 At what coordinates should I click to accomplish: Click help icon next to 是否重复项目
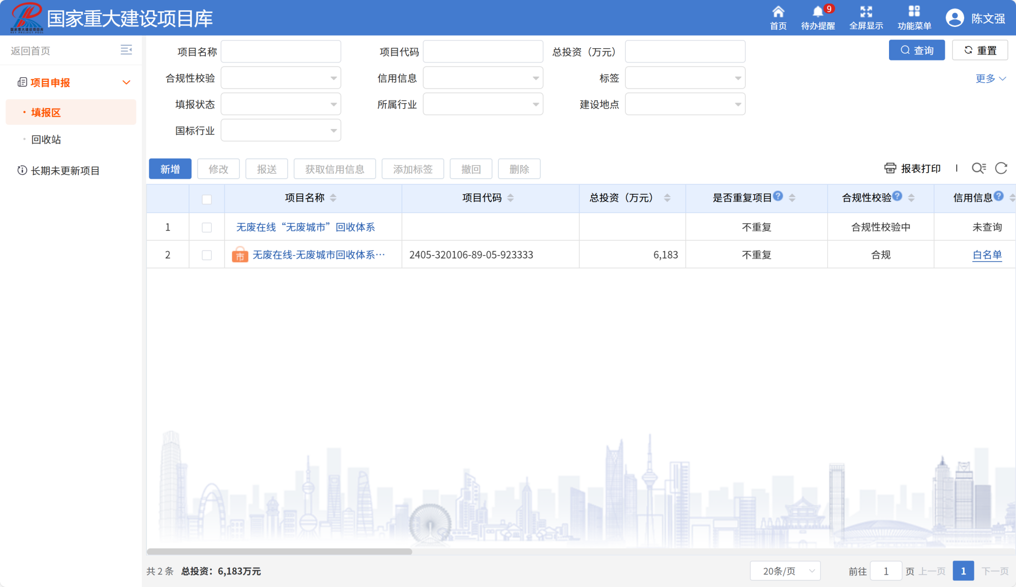click(x=778, y=196)
